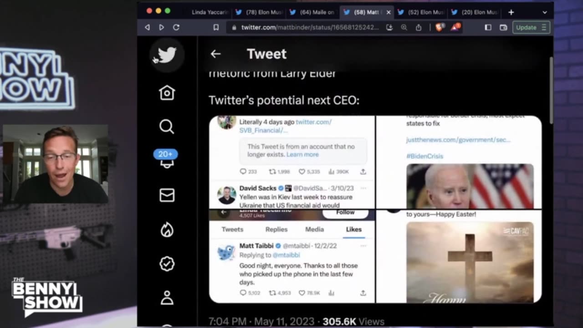
Task: Open the Home icon in Twitter sidebar
Action: [167, 92]
